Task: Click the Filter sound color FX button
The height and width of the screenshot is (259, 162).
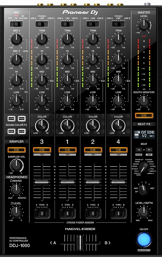Action: (21, 132)
